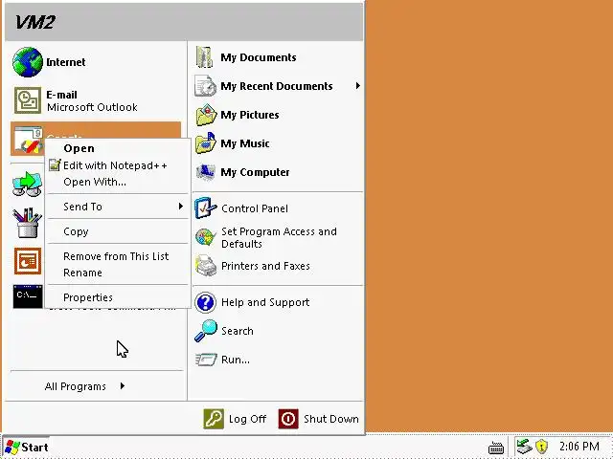
Task: Open Set Program Access and Defaults icon
Action: (x=206, y=237)
